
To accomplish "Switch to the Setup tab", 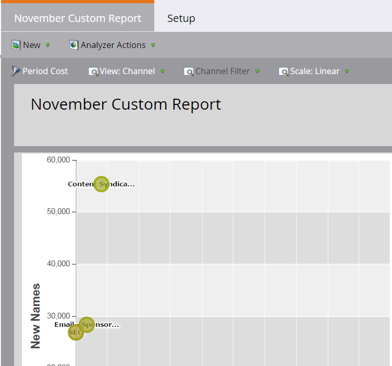I will point(181,18).
